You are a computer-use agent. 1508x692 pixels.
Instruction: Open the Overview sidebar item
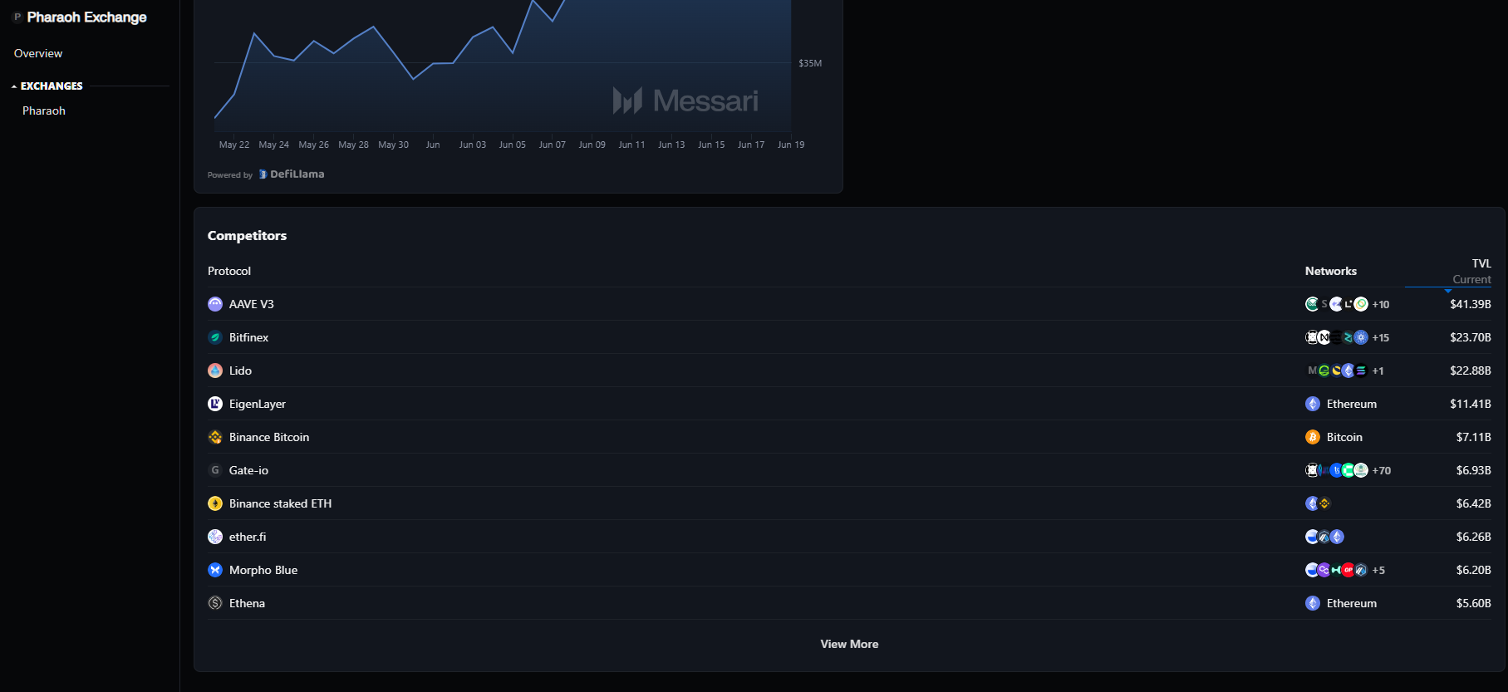click(x=38, y=53)
